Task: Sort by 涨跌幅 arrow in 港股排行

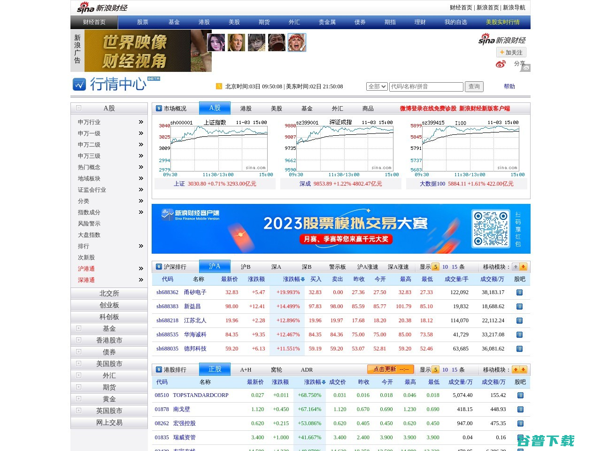Action: (324, 382)
